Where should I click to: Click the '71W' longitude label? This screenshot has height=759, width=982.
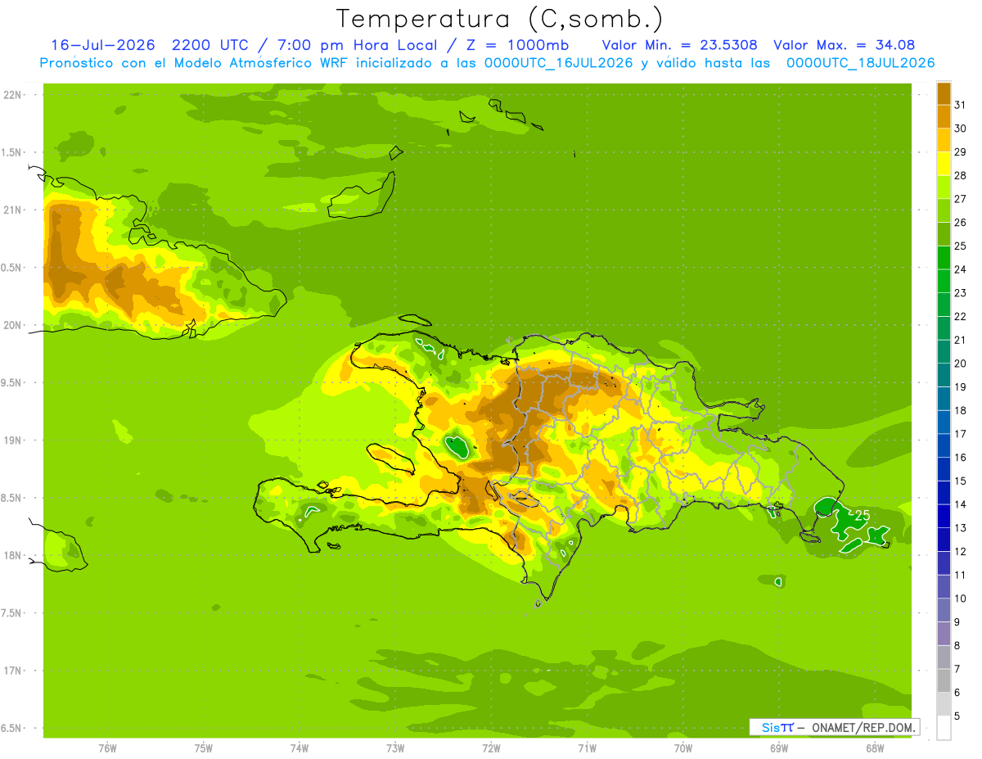click(x=587, y=748)
